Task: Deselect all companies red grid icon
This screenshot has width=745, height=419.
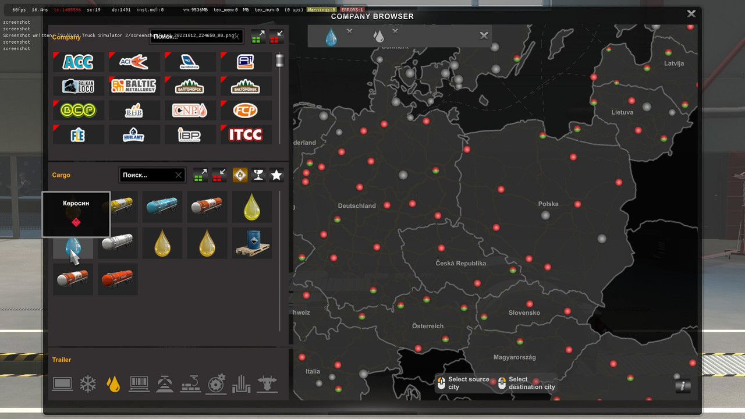Action: [276, 37]
